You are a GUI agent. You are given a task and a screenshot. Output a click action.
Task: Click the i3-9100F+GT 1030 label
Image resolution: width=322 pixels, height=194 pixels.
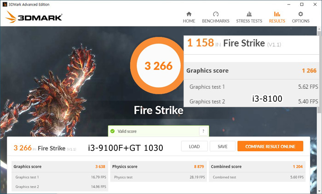[126, 148]
